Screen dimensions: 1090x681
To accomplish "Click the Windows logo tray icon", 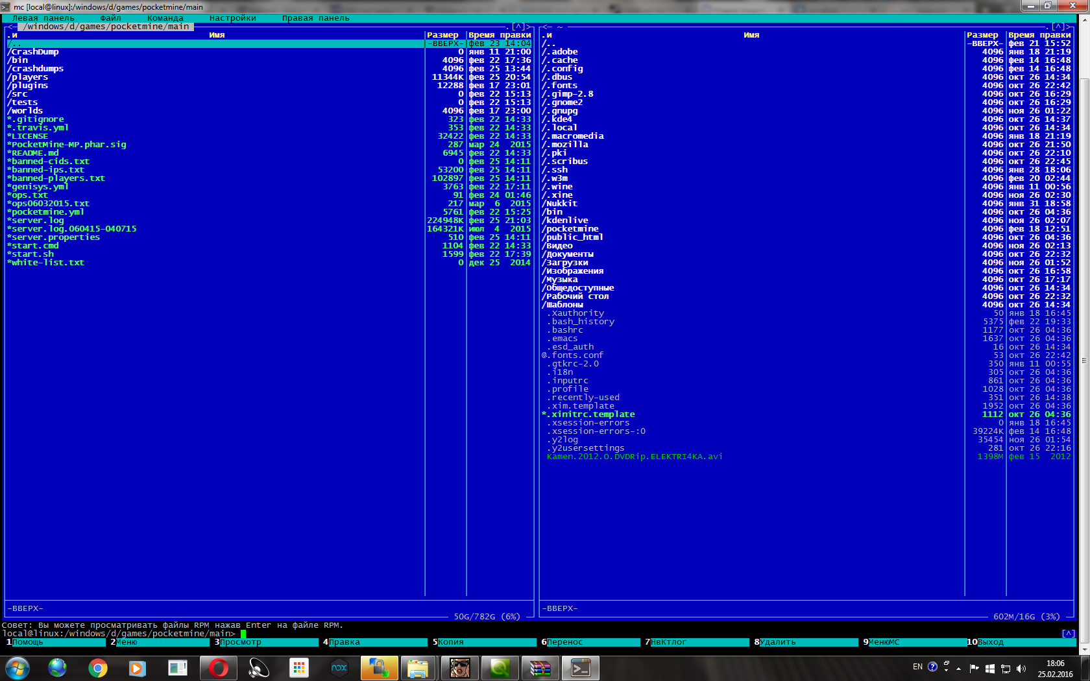I will point(990,668).
